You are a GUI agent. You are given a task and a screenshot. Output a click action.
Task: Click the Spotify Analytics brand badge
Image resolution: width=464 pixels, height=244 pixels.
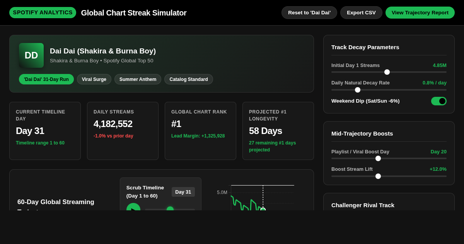[x=43, y=12]
